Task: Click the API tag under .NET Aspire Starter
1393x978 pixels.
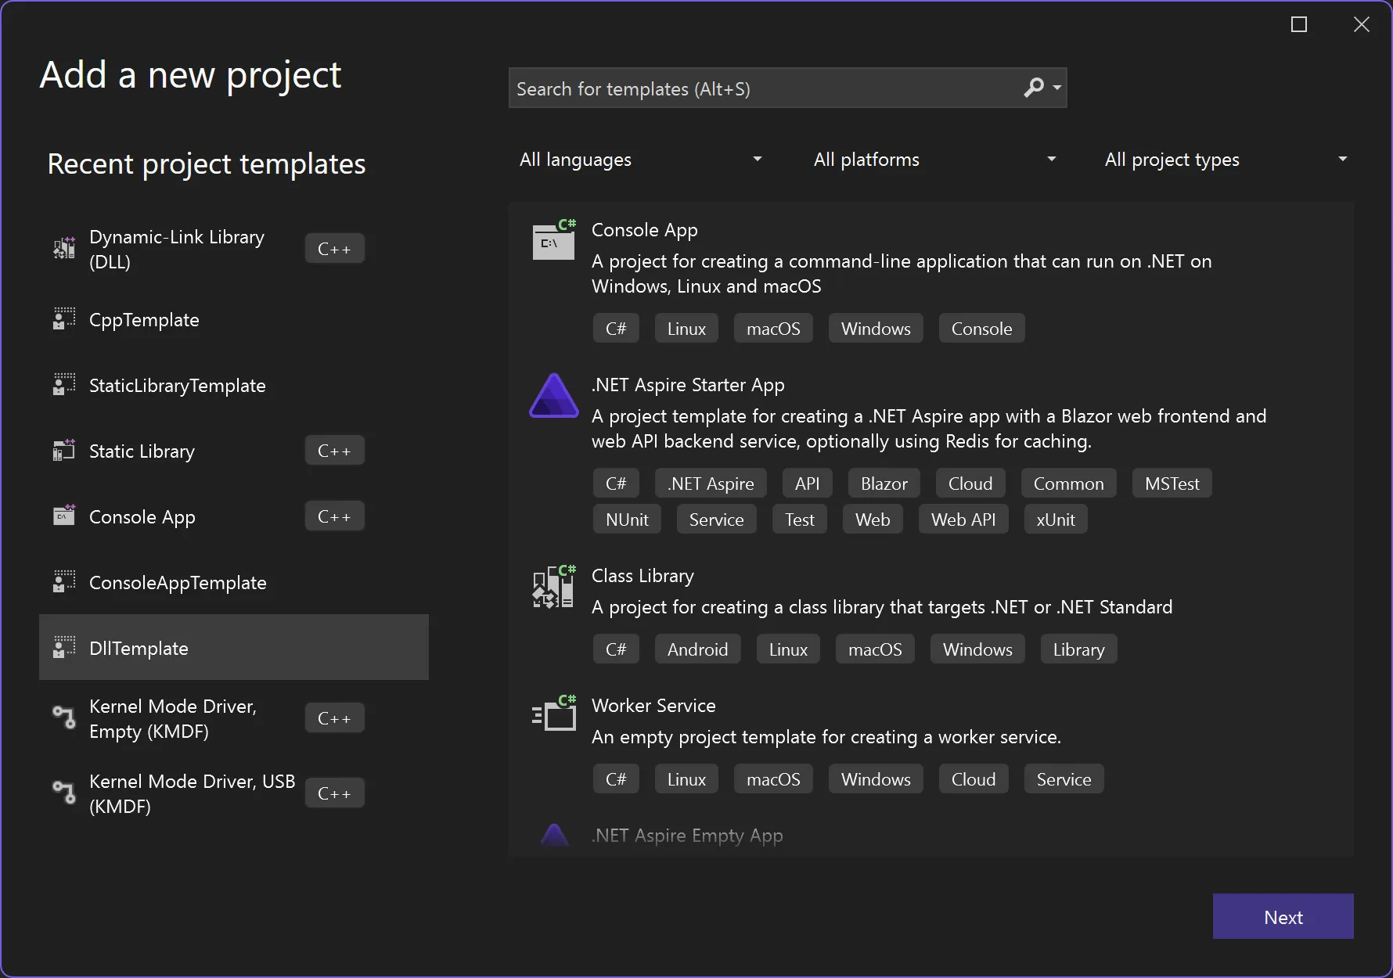Action: [807, 484]
